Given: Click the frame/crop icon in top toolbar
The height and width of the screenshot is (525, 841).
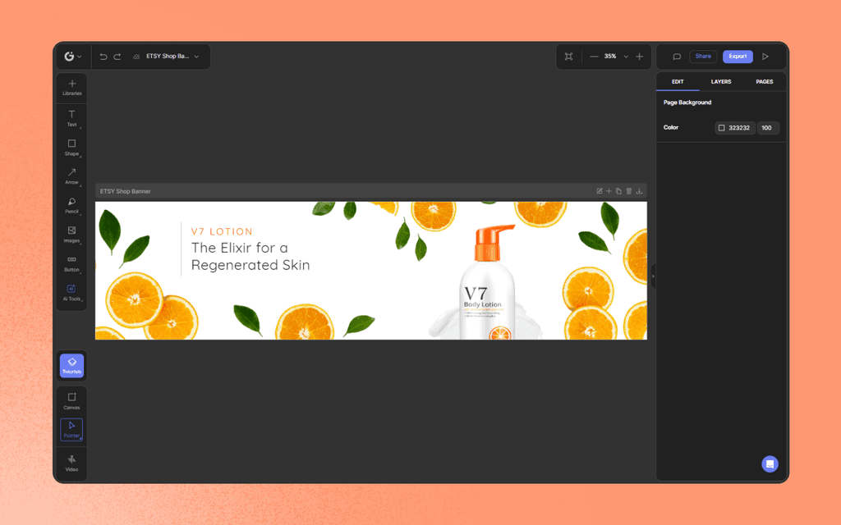Looking at the screenshot, I should tap(568, 56).
